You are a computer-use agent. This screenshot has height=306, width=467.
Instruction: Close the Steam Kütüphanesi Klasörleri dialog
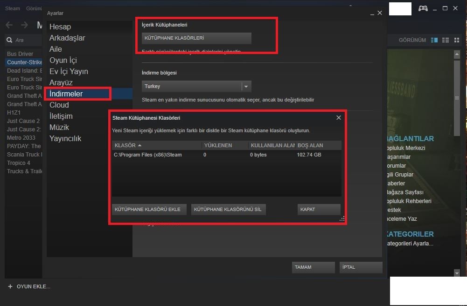point(339,117)
